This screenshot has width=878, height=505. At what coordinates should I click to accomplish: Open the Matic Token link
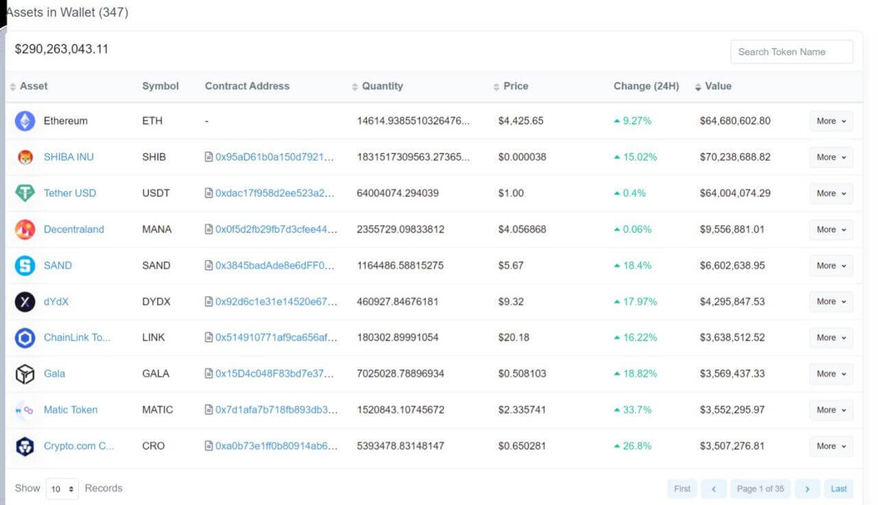coord(71,410)
